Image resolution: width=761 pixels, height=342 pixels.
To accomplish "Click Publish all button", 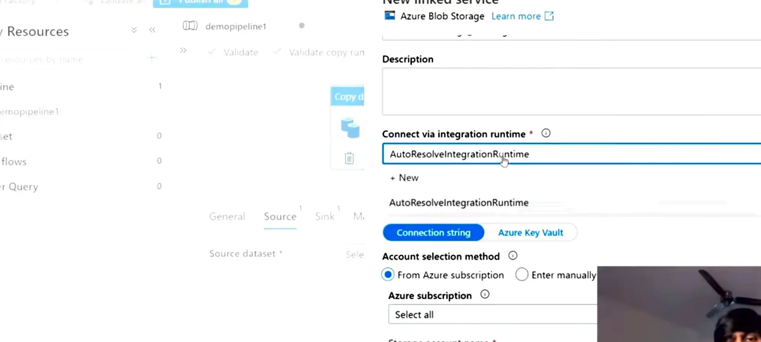I will [201, 2].
